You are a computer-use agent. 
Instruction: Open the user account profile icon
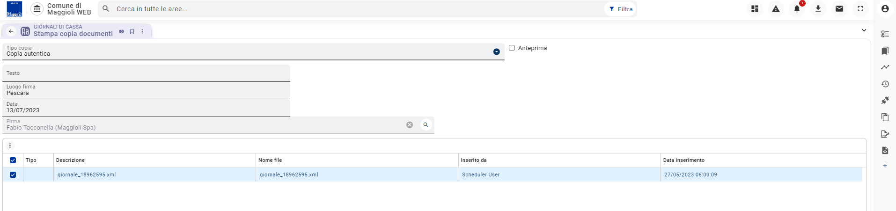885,9
